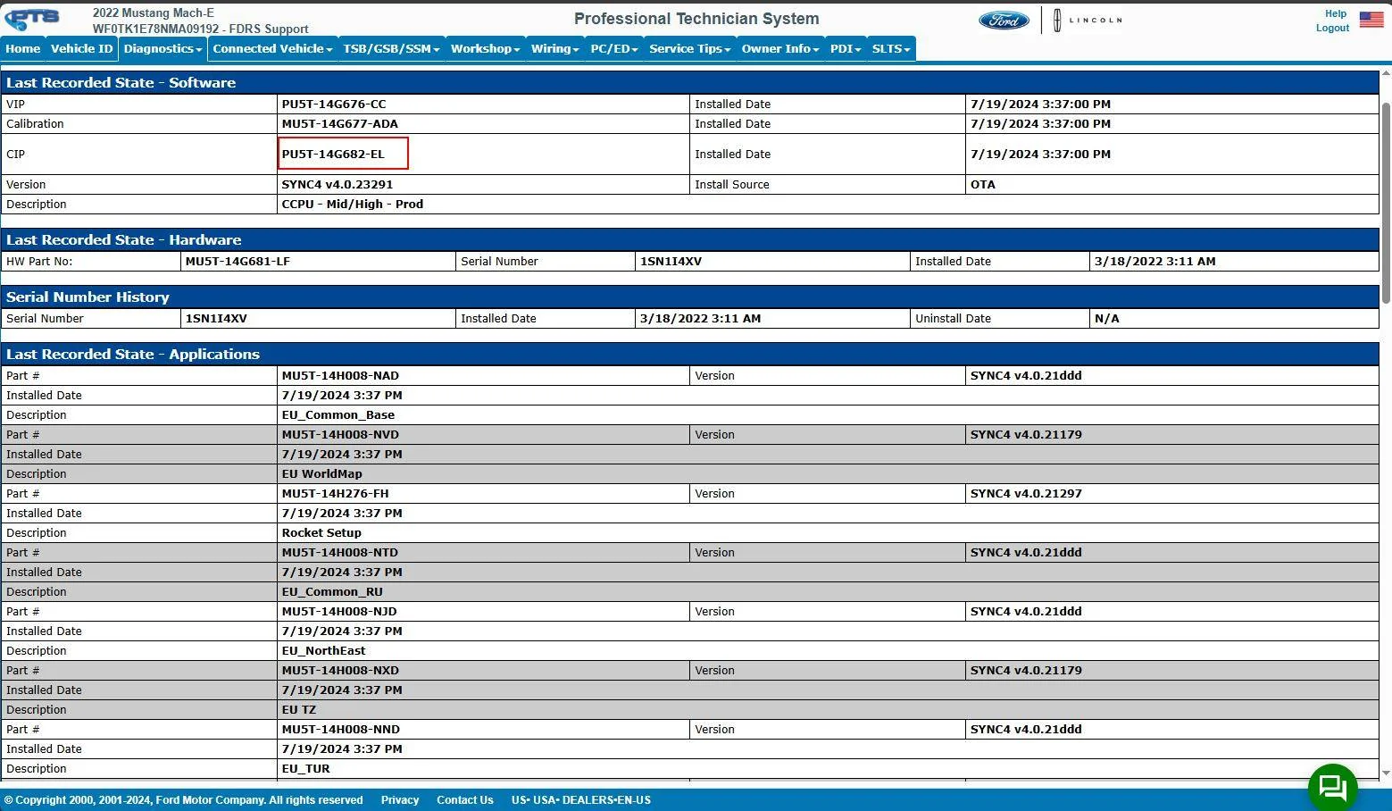Select hardware serial number 1SN1I4XV

(x=671, y=261)
